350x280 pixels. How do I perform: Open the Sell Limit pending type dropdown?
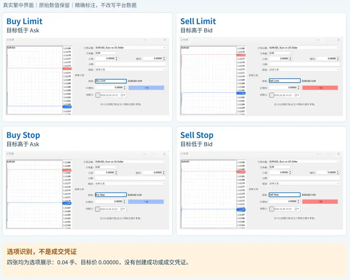285,81
